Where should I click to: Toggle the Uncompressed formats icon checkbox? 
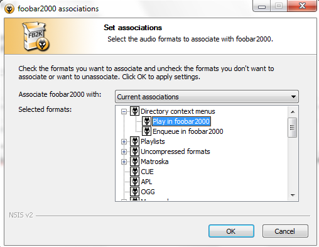pyautogui.click(x=134, y=151)
